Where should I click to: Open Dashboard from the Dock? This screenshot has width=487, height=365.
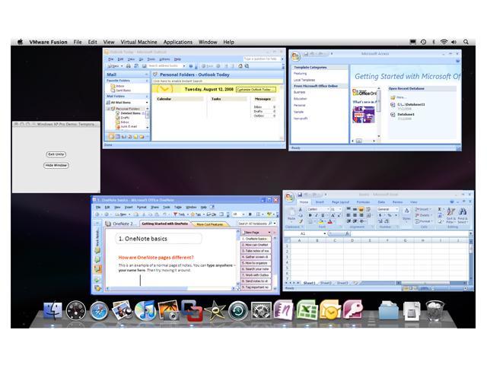point(76,311)
